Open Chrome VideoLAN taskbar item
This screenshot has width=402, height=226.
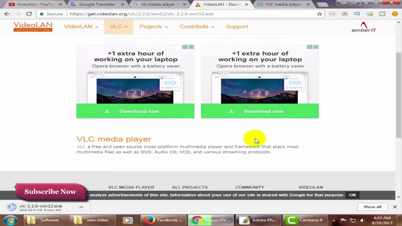[x=211, y=220]
